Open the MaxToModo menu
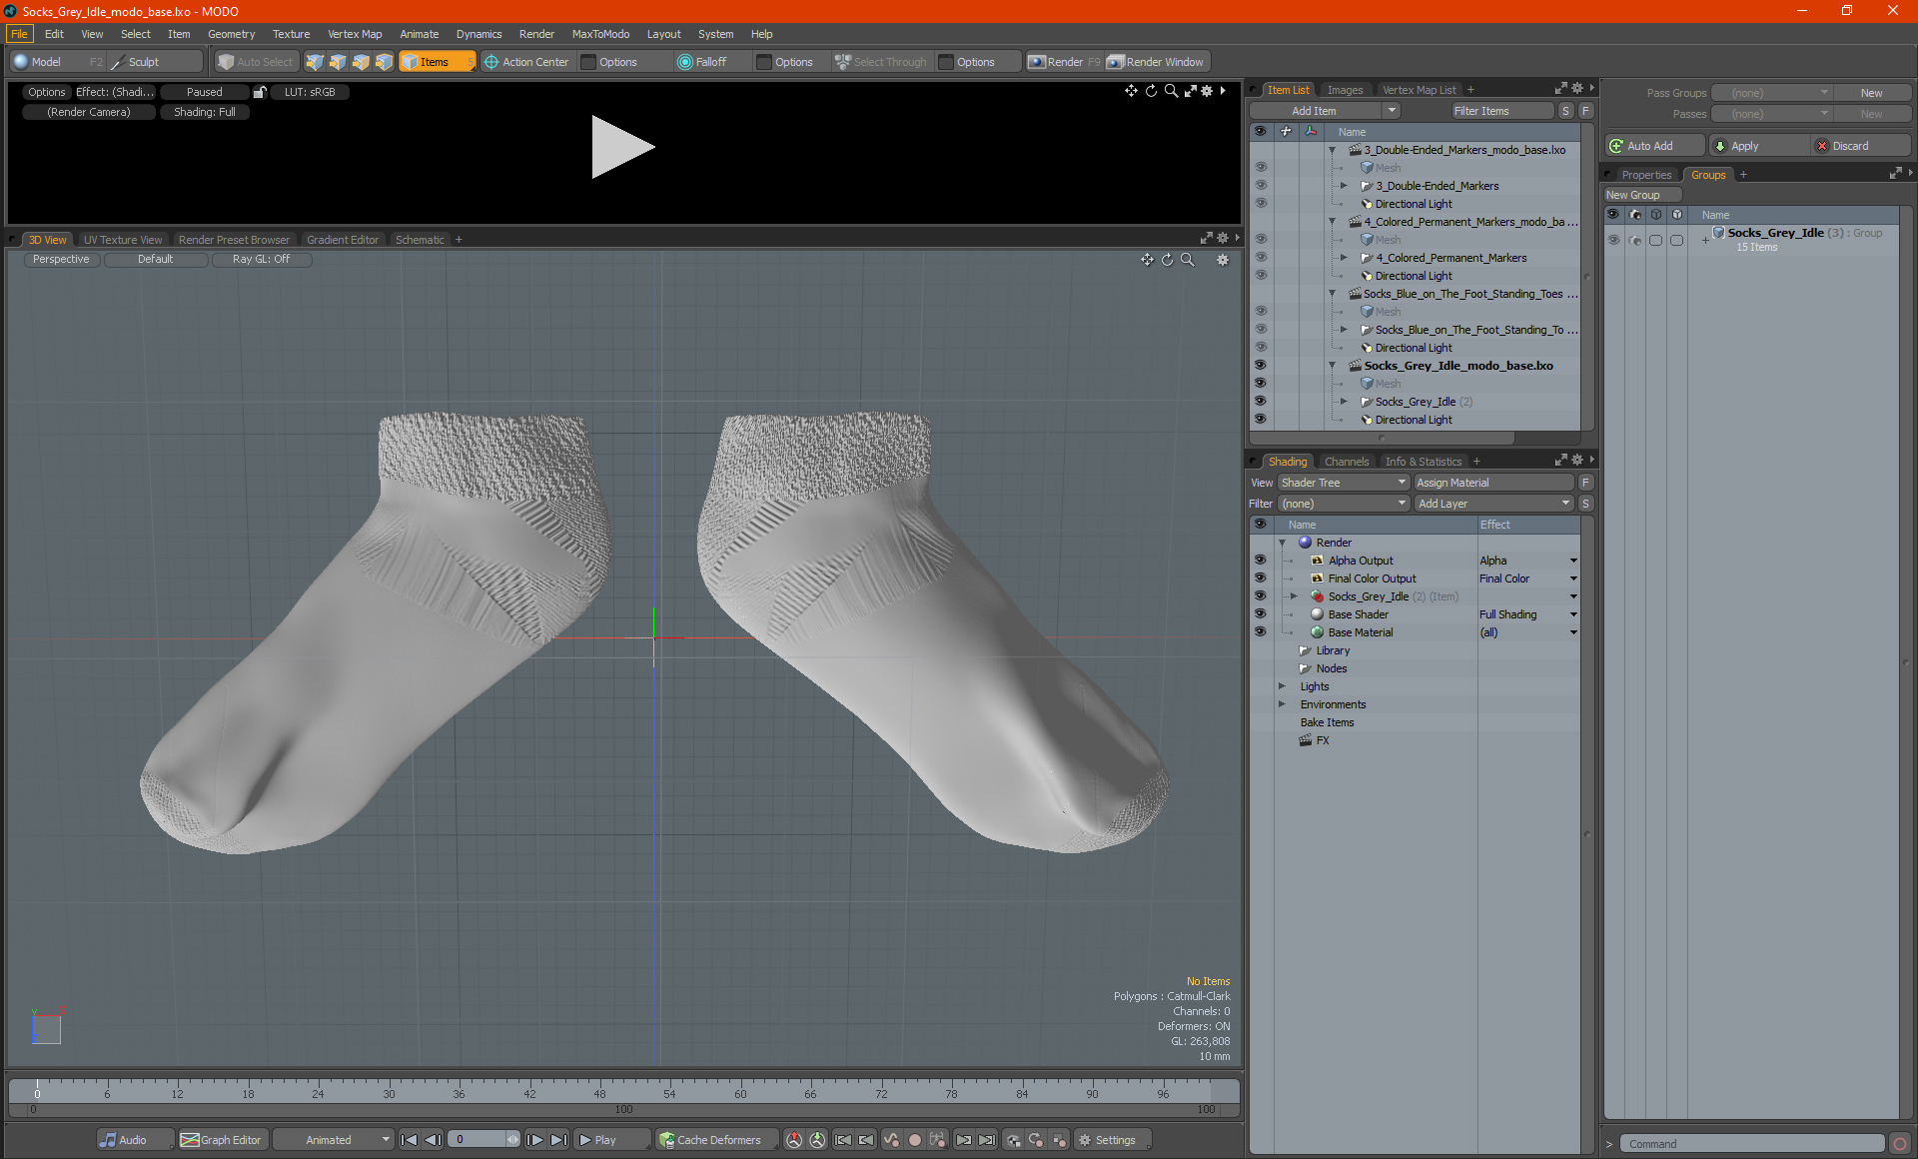This screenshot has width=1918, height=1159. (600, 34)
